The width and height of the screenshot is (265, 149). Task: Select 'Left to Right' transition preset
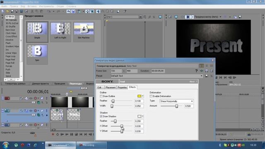(x=60, y=32)
